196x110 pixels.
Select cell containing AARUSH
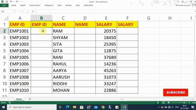[63, 77]
